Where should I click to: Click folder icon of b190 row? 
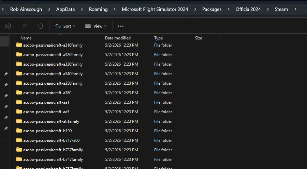click(19, 131)
